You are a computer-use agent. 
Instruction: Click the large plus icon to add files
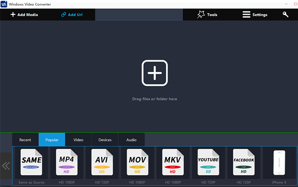click(154, 73)
